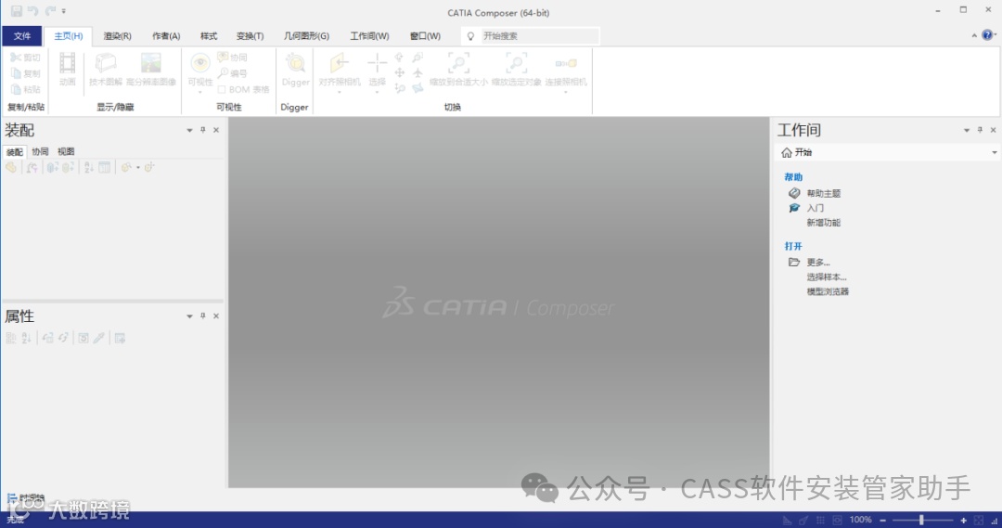The height and width of the screenshot is (528, 1002).
Task: Click the 对齐照相机 icon
Action: point(340,63)
